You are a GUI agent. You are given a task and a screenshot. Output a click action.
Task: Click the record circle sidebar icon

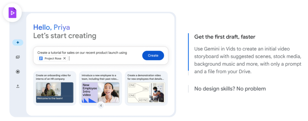(x=18, y=72)
